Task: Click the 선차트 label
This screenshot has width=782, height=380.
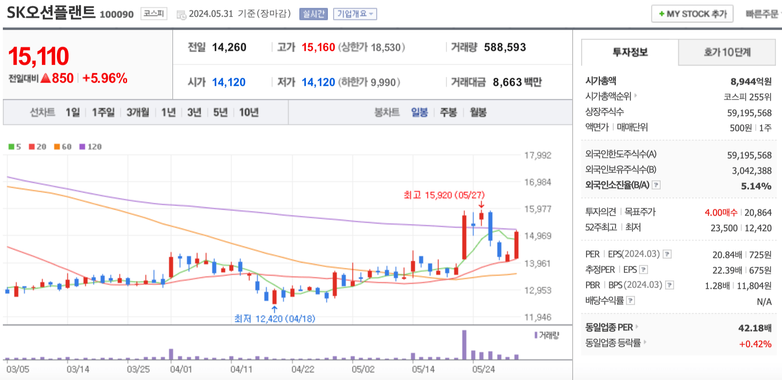Action: click(x=42, y=112)
